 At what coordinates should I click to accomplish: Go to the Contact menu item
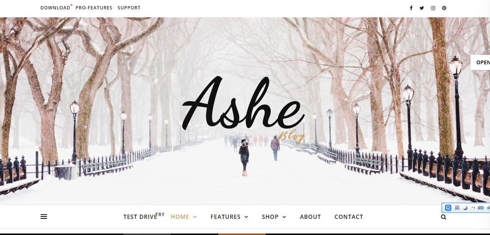pos(349,217)
